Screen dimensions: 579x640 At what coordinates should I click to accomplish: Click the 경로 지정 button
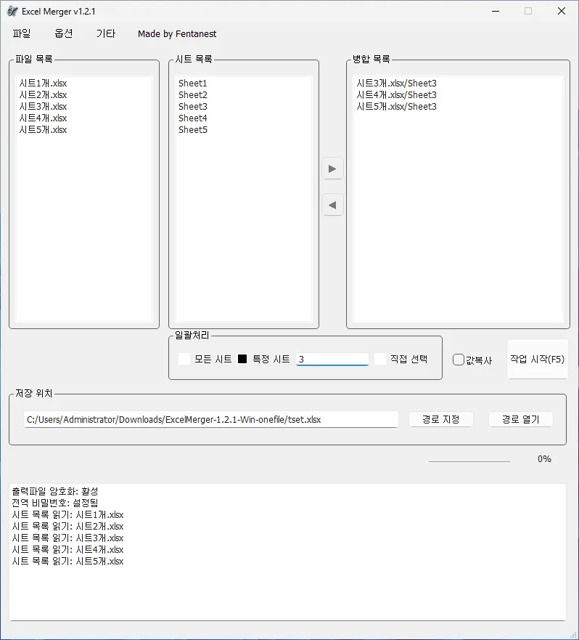(440, 419)
